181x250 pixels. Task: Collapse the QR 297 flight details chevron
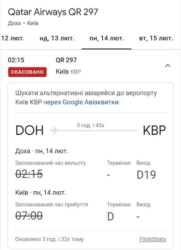[168, 66]
